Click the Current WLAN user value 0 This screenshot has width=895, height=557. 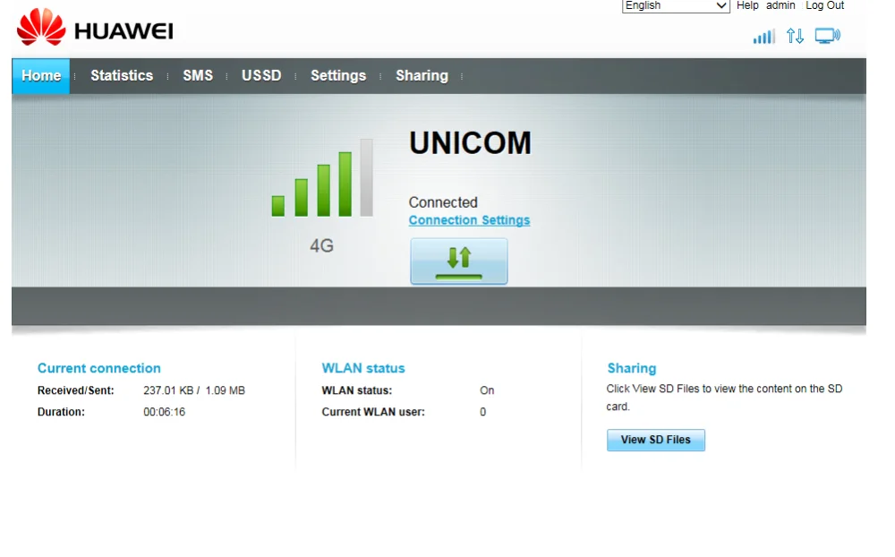(483, 412)
